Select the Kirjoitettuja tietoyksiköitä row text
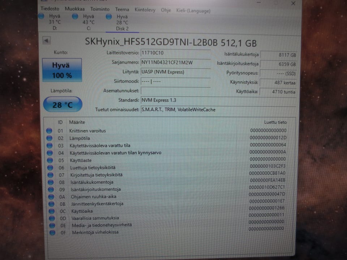347x260 pixels. [96, 175]
